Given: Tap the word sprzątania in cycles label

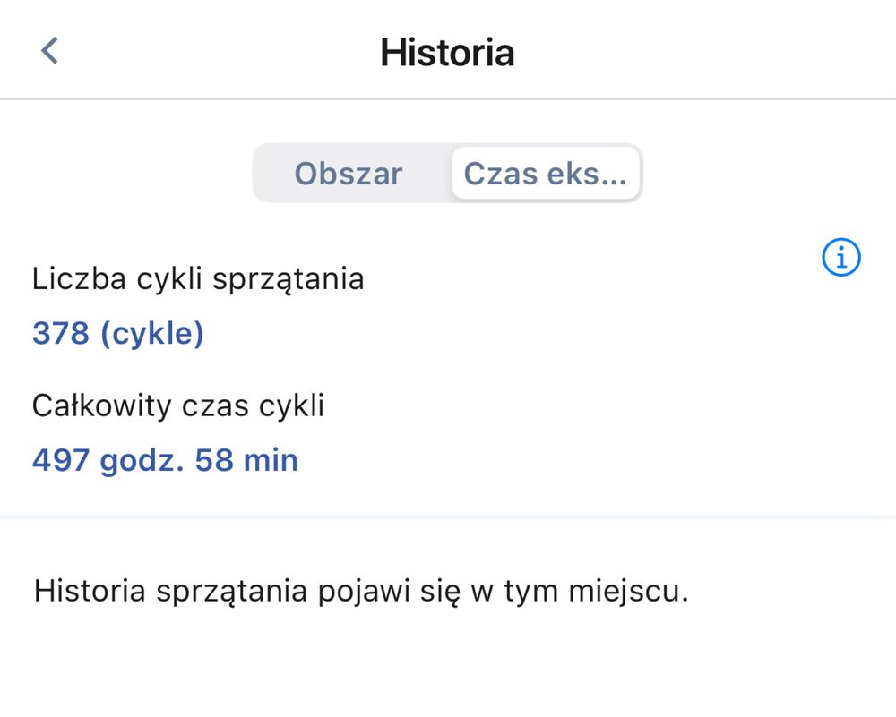Looking at the screenshot, I should pos(288,281).
